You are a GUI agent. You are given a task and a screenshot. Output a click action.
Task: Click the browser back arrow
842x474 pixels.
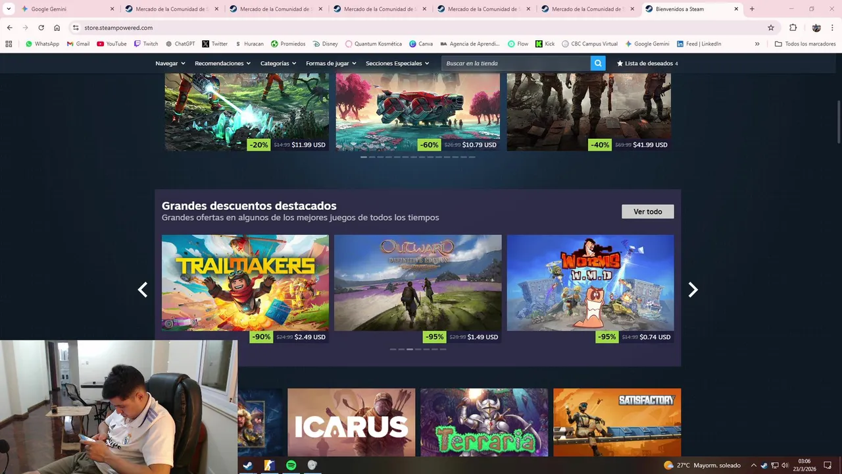click(x=9, y=28)
